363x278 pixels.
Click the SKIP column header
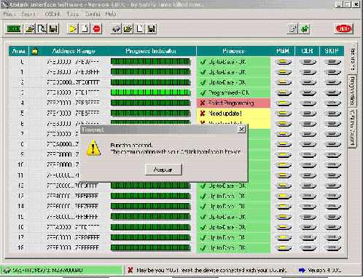pos(332,51)
